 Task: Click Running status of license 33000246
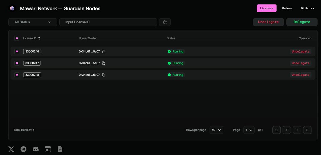[x=176, y=52]
